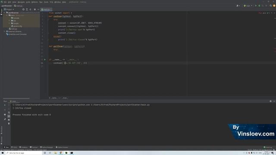276x155 pixels.
Task: Open Run panel settings gear
Action: 270,101
